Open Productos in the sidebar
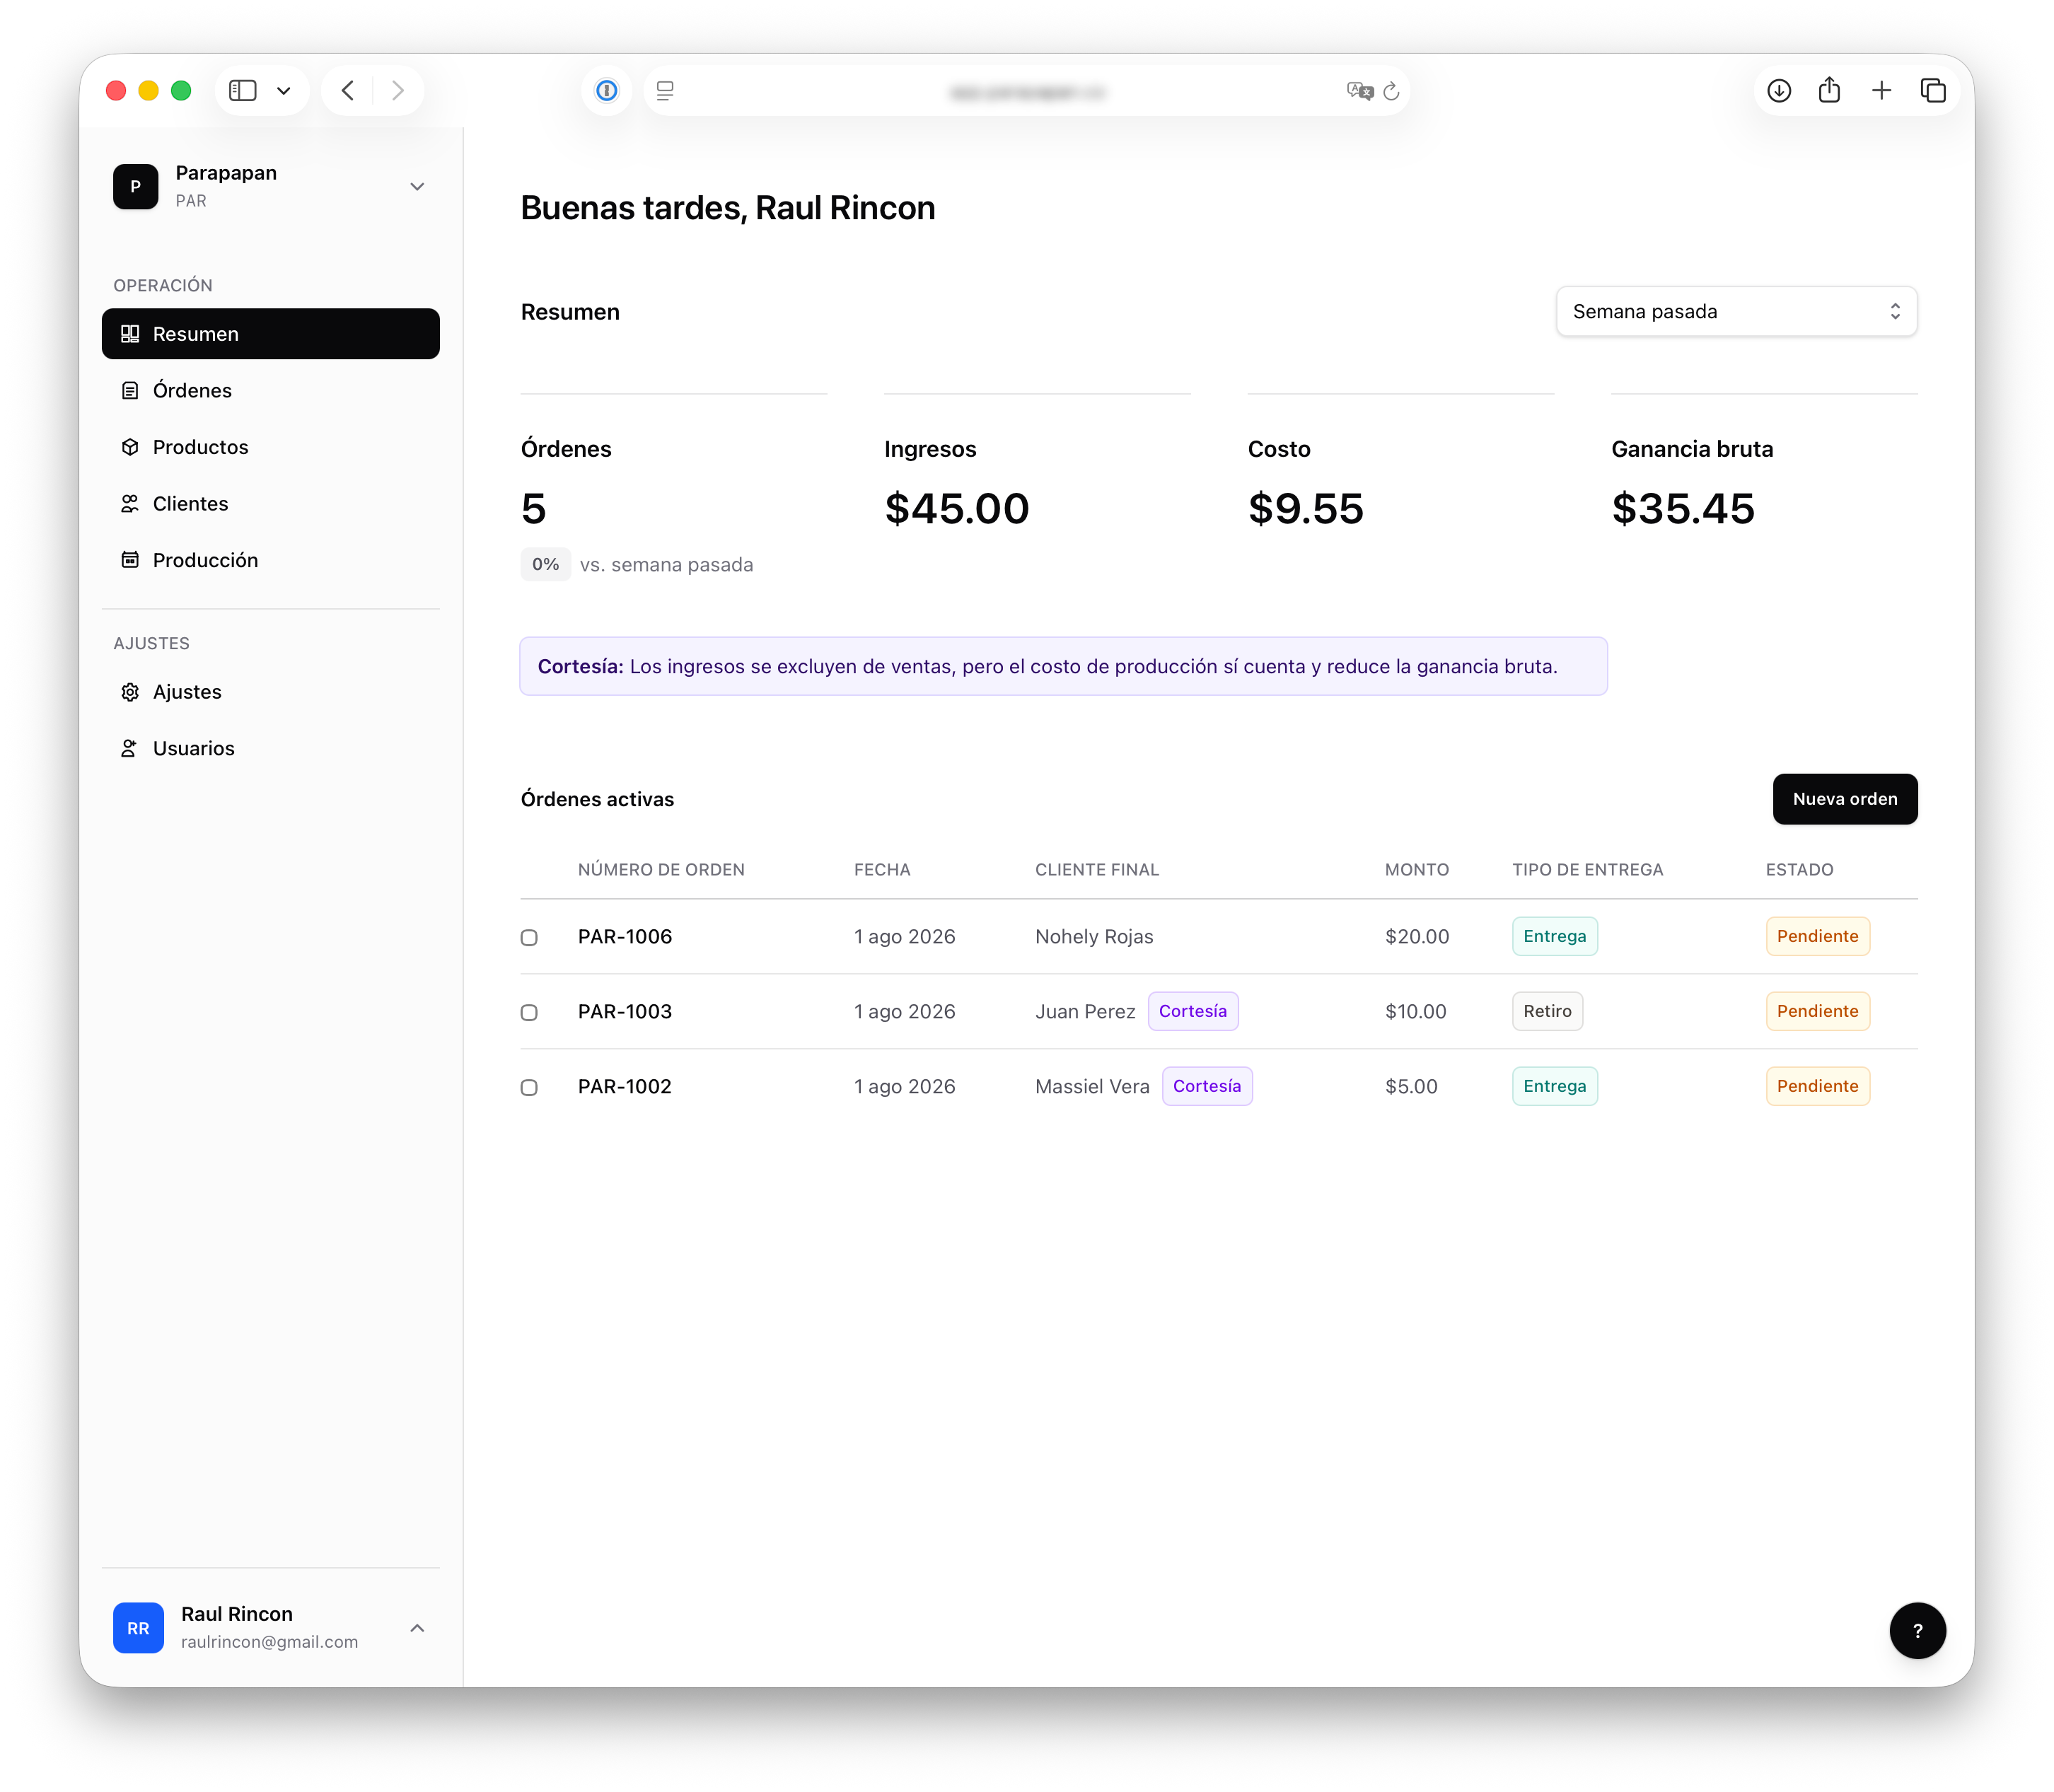 coord(271,447)
